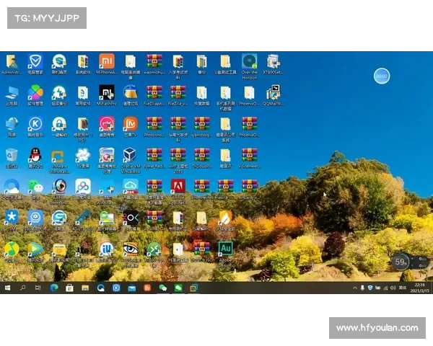This screenshot has height=346, width=433.
Task: Show hidden tray icons chevron
Action: click(355, 288)
